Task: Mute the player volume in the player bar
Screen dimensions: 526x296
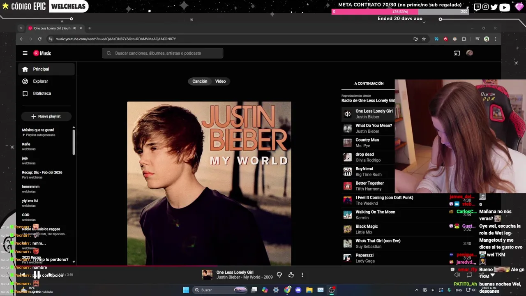Action: [457, 275]
